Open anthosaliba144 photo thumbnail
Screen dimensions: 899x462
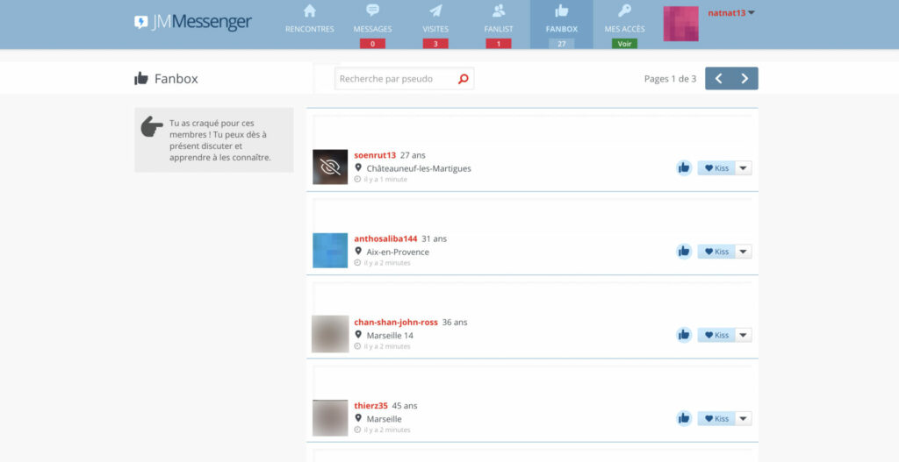pyautogui.click(x=330, y=251)
